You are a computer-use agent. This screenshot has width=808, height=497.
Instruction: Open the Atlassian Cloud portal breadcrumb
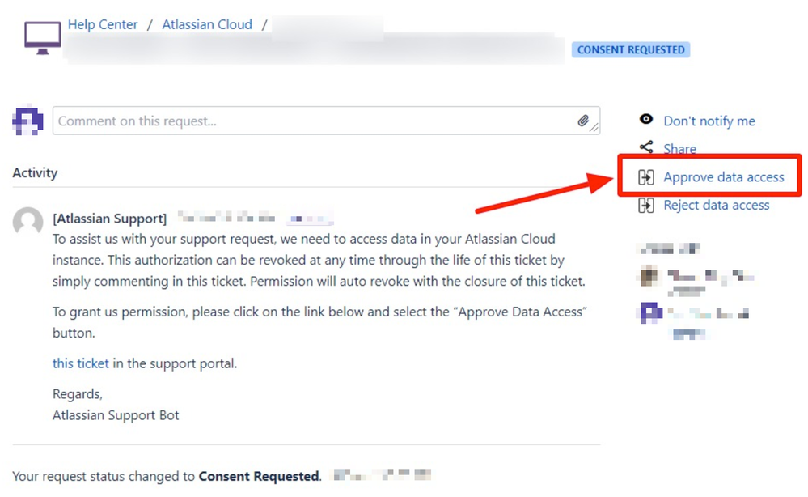(207, 23)
